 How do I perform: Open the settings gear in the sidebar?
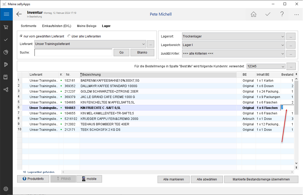click(x=6, y=189)
